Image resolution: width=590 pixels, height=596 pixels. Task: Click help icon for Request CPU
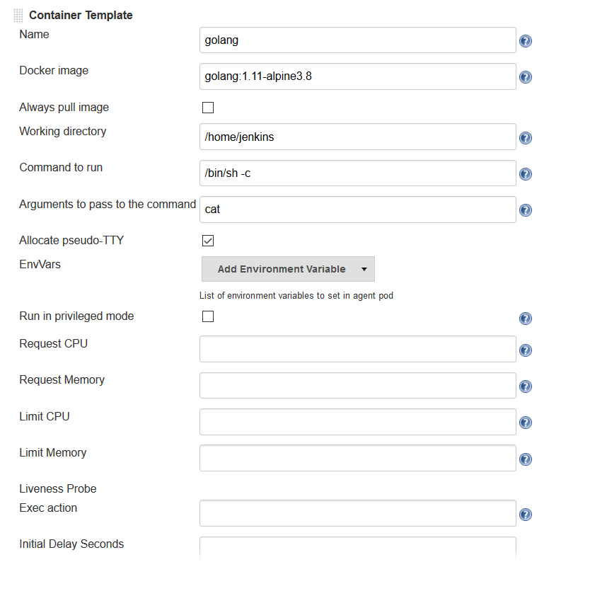tap(526, 350)
